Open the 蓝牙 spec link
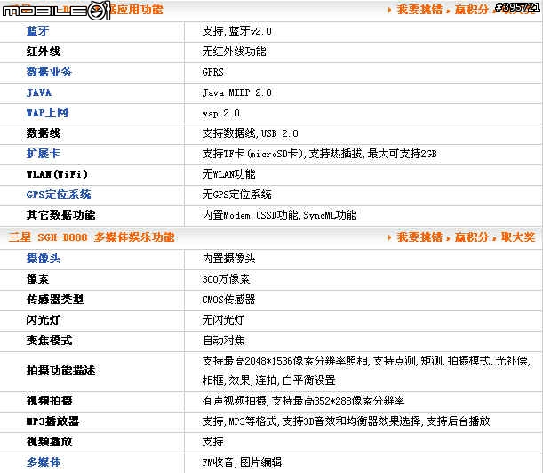The width and height of the screenshot is (543, 473). (37, 31)
